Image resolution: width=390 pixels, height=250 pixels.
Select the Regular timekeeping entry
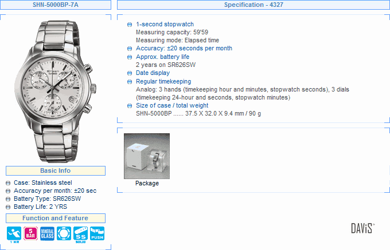163,81
